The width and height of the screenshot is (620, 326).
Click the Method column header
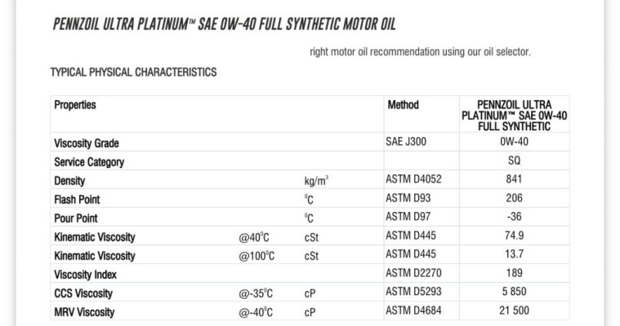pyautogui.click(x=403, y=105)
